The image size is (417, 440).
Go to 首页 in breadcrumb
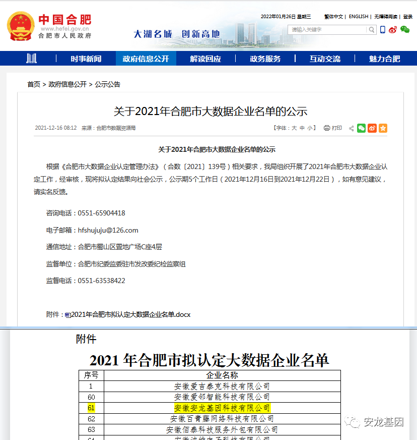(x=34, y=84)
